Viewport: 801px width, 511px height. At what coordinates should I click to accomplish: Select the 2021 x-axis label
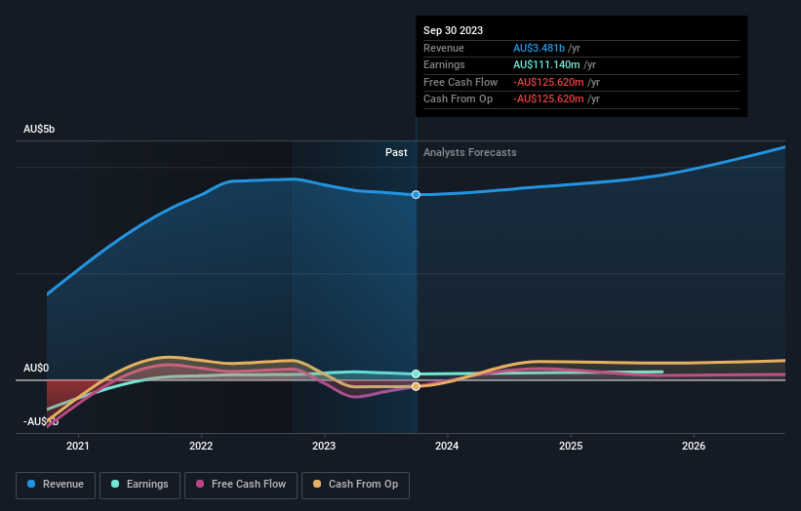(78, 446)
